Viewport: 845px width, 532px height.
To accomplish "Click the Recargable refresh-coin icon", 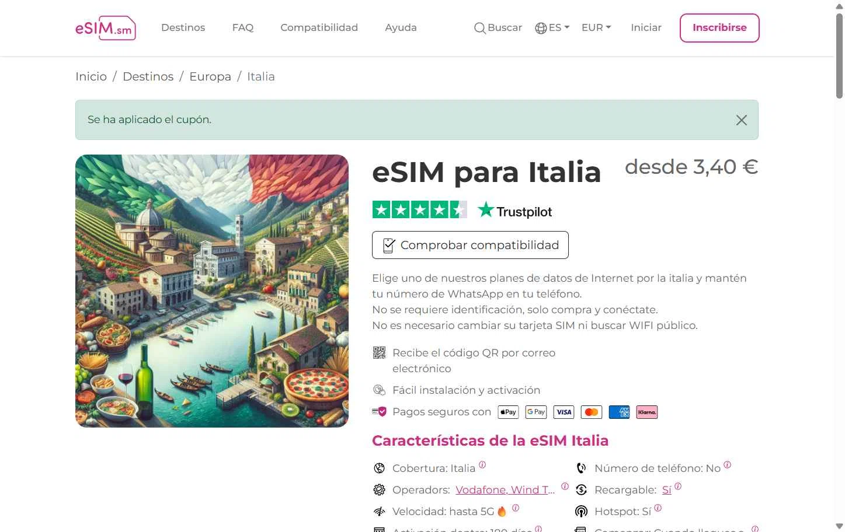I will tap(581, 489).
